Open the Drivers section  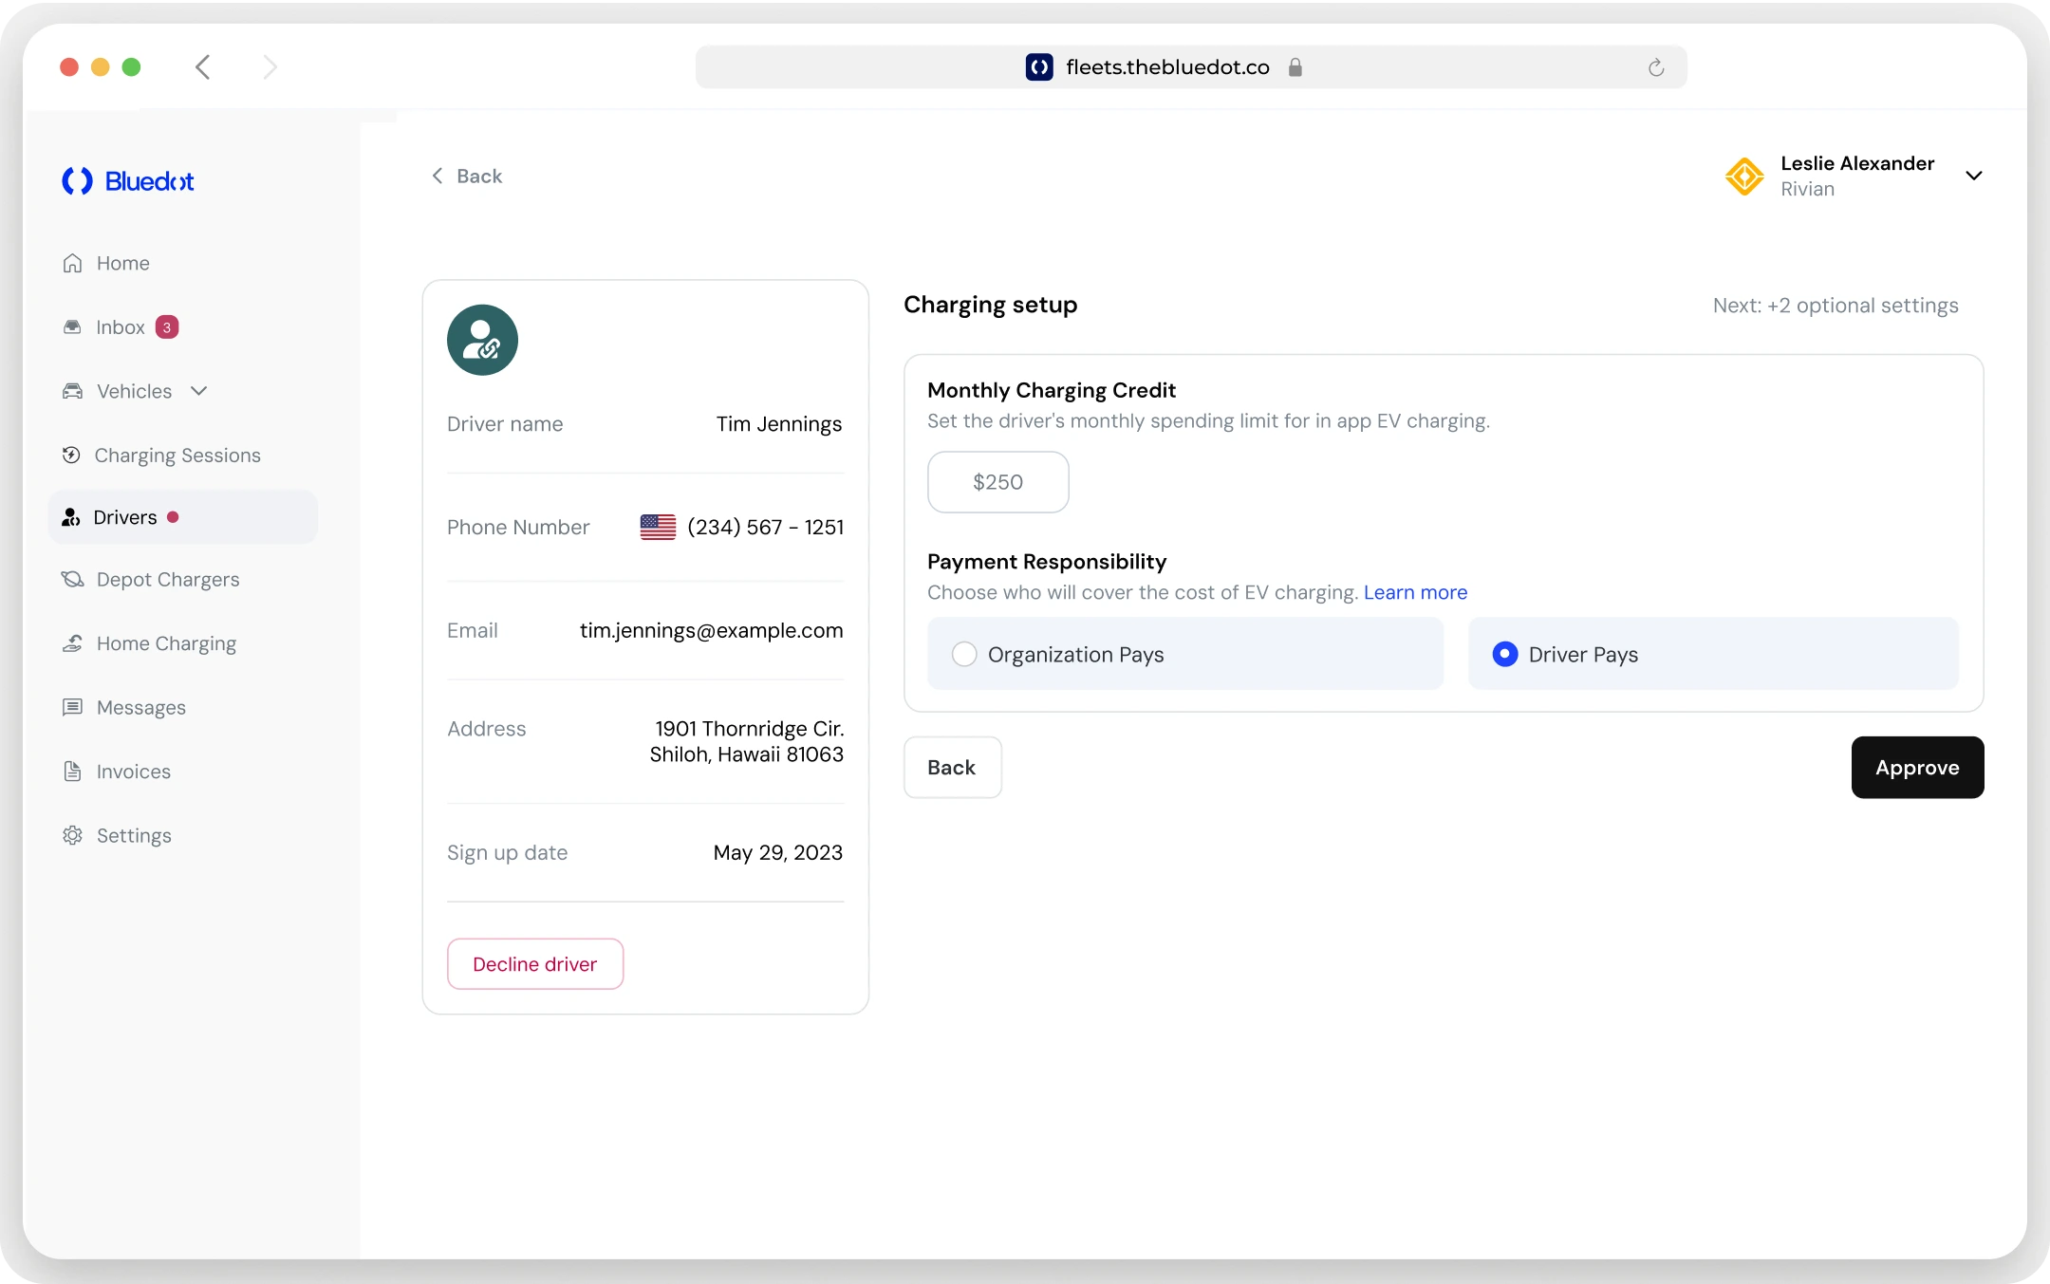[x=182, y=517]
